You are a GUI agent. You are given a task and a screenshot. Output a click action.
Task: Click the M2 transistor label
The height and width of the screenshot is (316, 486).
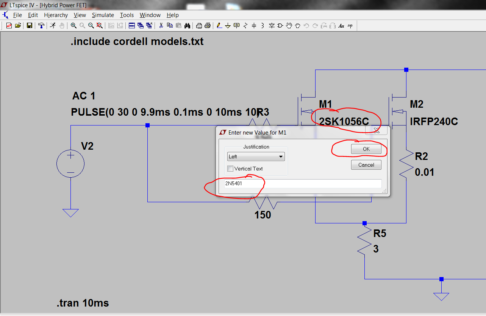pyautogui.click(x=417, y=104)
